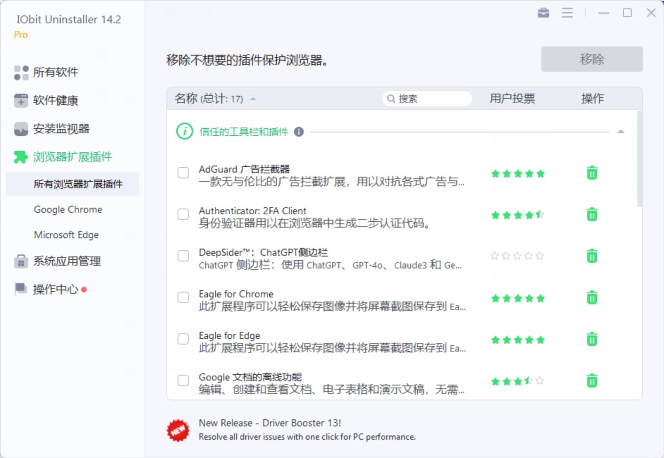Click trash icon for Authenticator: 2FA Client
664x458 pixels.
coord(592,215)
